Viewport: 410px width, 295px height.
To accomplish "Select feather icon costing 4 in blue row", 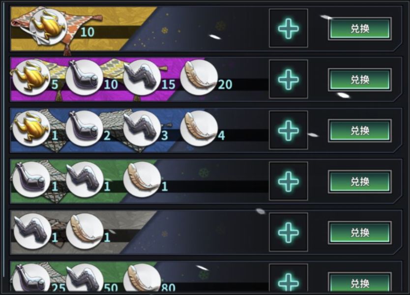I will click(x=199, y=128).
